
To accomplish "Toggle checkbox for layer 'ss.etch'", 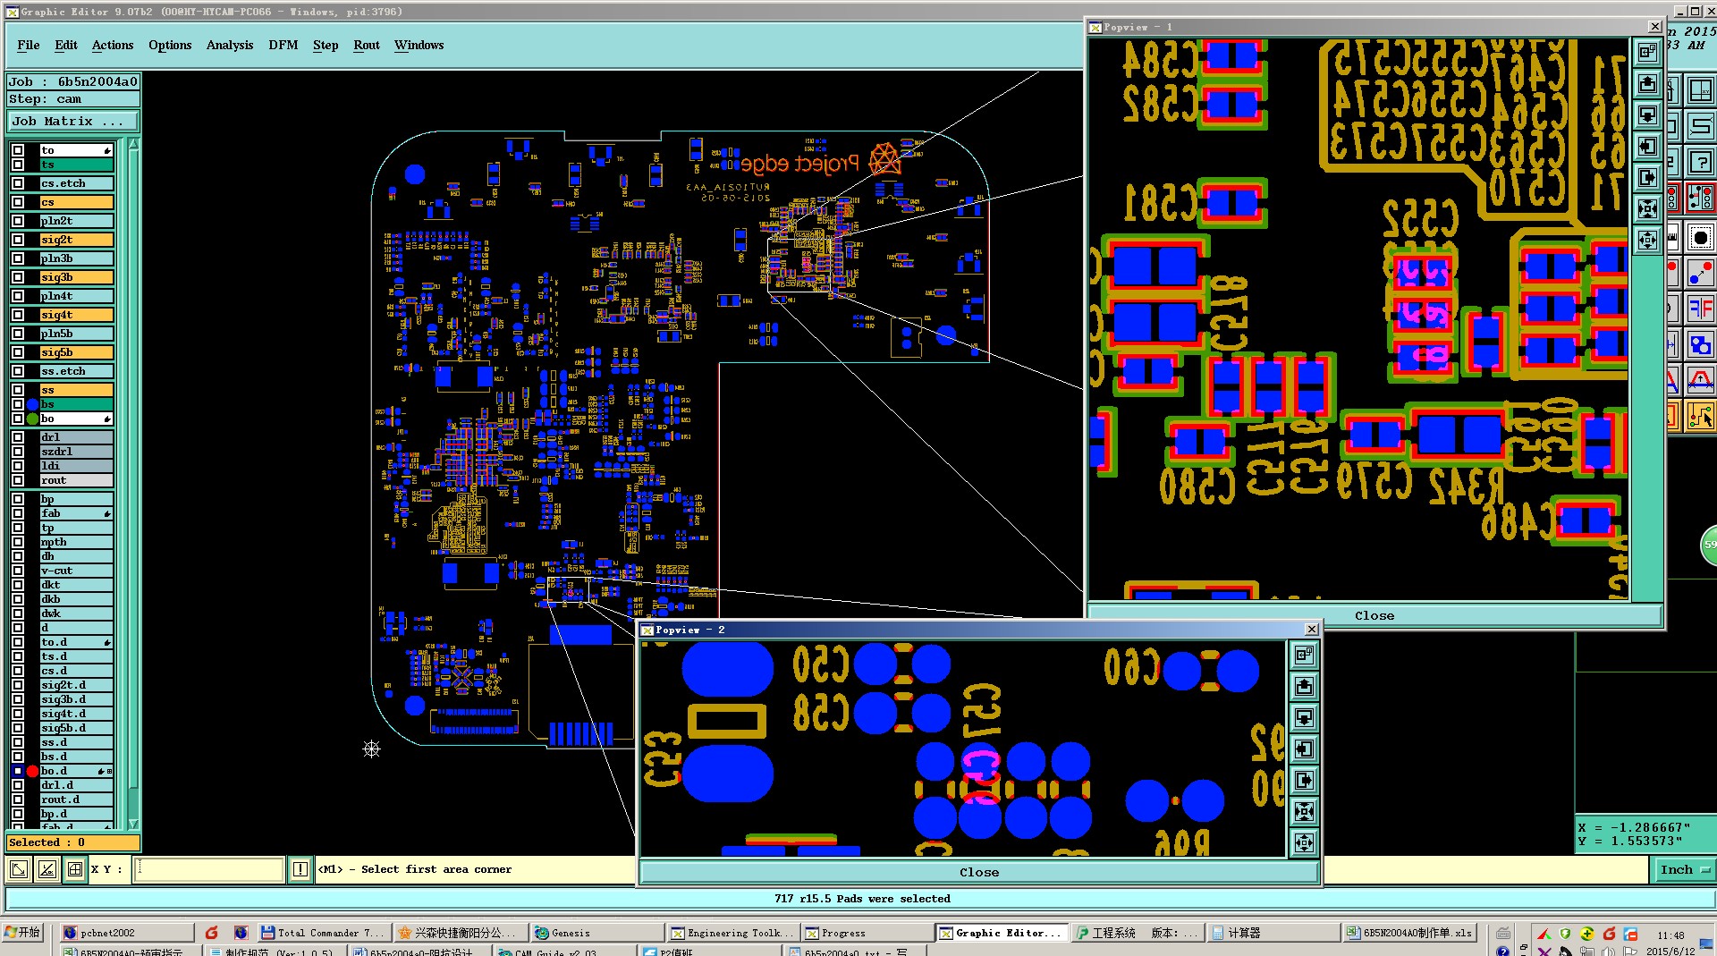I will pyautogui.click(x=18, y=371).
